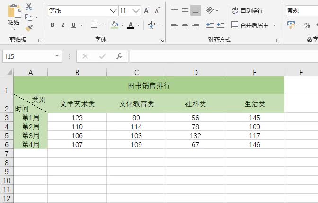Toggle bold formatting
The height and width of the screenshot is (203, 318).
pos(53,25)
